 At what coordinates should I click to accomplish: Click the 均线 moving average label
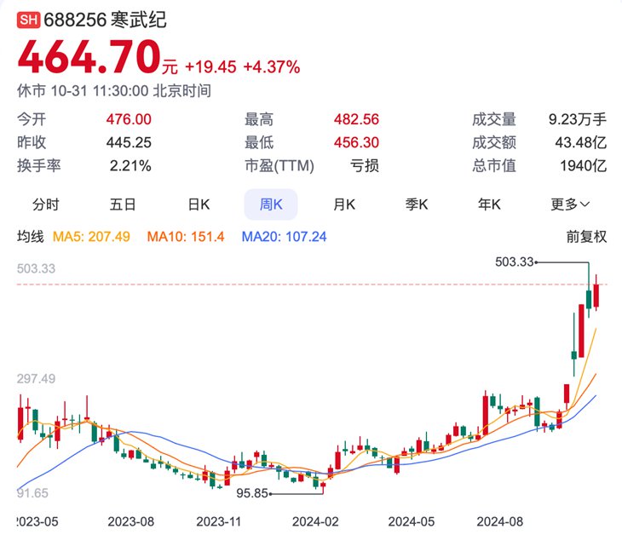coord(31,237)
